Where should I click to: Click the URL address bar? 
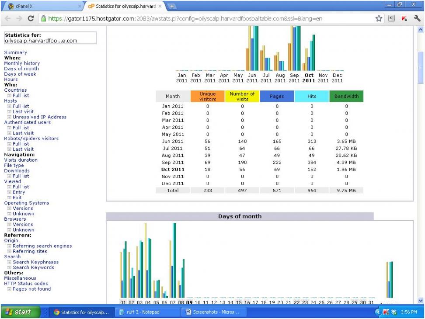click(197, 19)
